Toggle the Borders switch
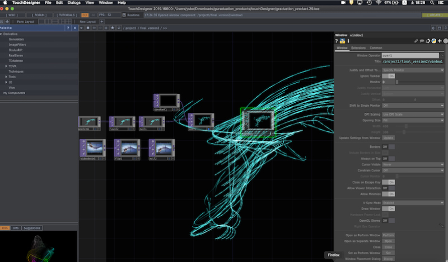Image resolution: width=448 pixels, height=262 pixels. coord(389,147)
